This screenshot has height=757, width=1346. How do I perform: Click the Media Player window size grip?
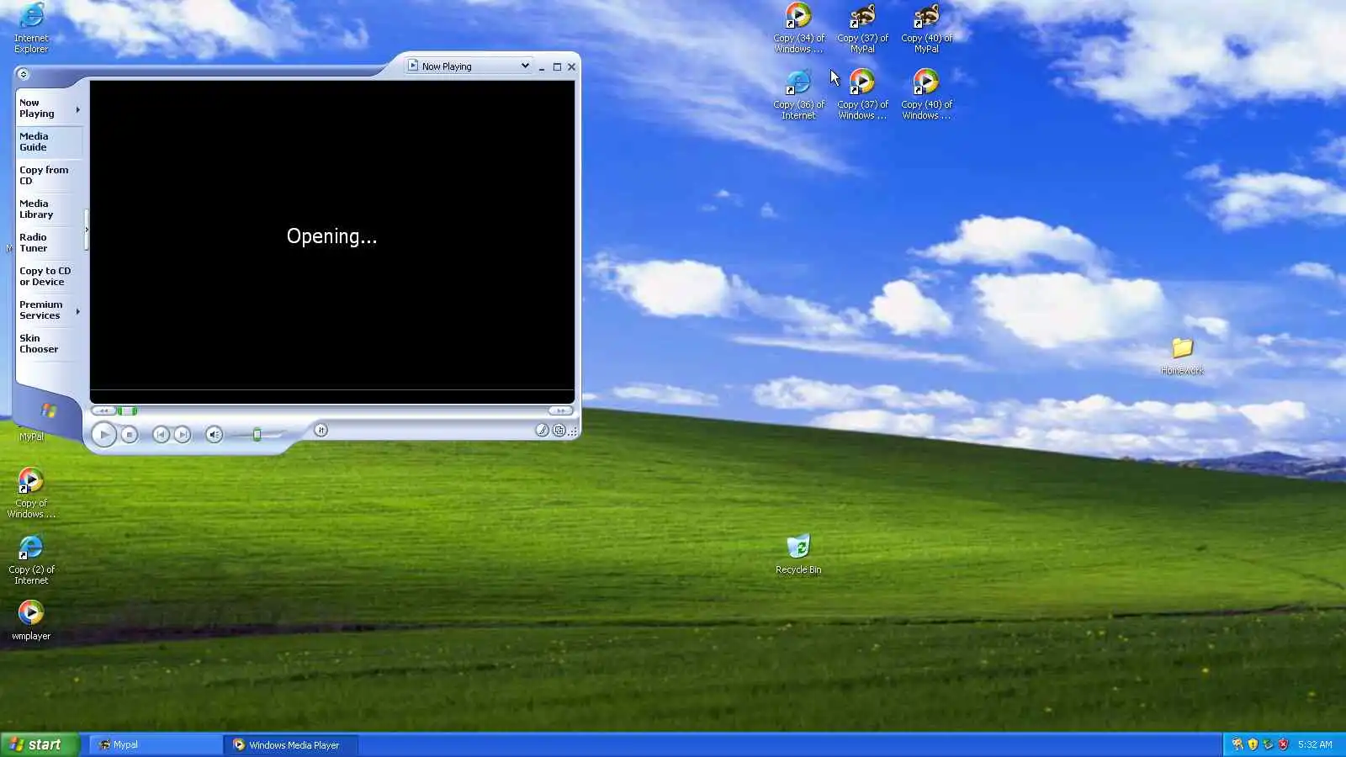[574, 431]
